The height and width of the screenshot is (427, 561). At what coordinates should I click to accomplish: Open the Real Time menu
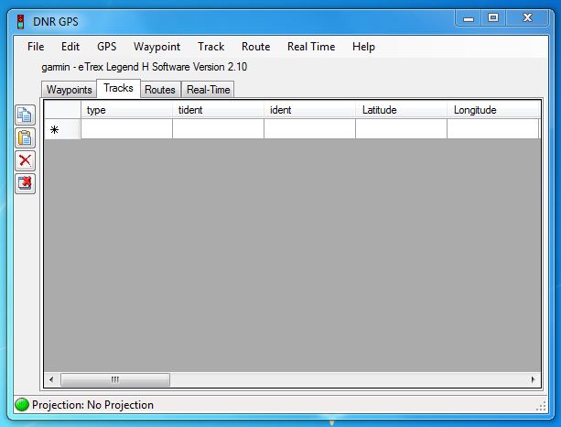[x=311, y=47]
